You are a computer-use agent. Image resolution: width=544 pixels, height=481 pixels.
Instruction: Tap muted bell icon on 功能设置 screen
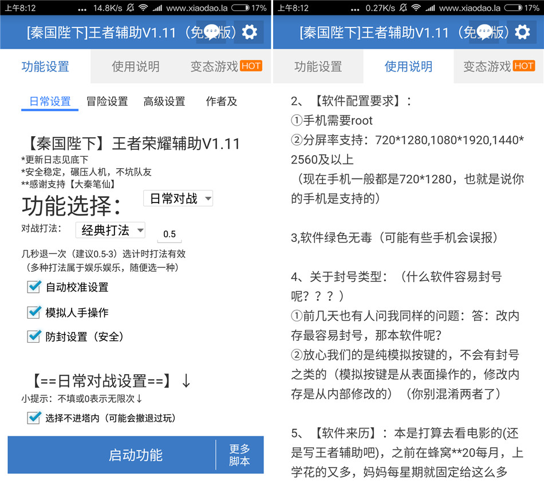coord(131,7)
